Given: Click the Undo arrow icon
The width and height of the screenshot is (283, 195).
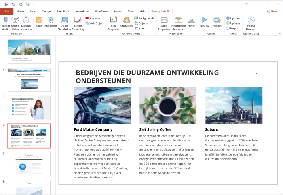Looking at the screenshot, I should coord(13,4).
